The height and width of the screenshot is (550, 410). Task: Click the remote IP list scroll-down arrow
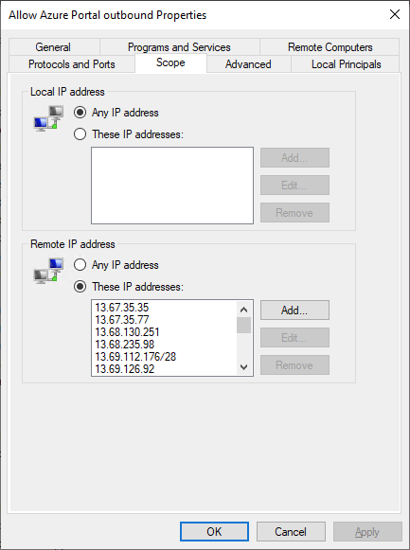(243, 367)
